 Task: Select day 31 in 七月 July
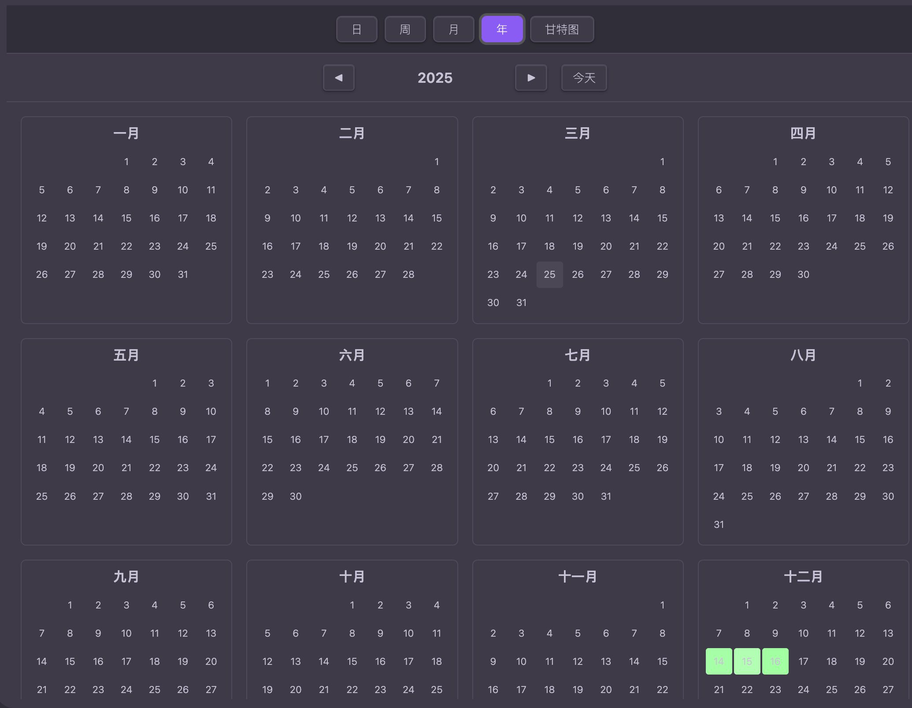click(x=606, y=496)
